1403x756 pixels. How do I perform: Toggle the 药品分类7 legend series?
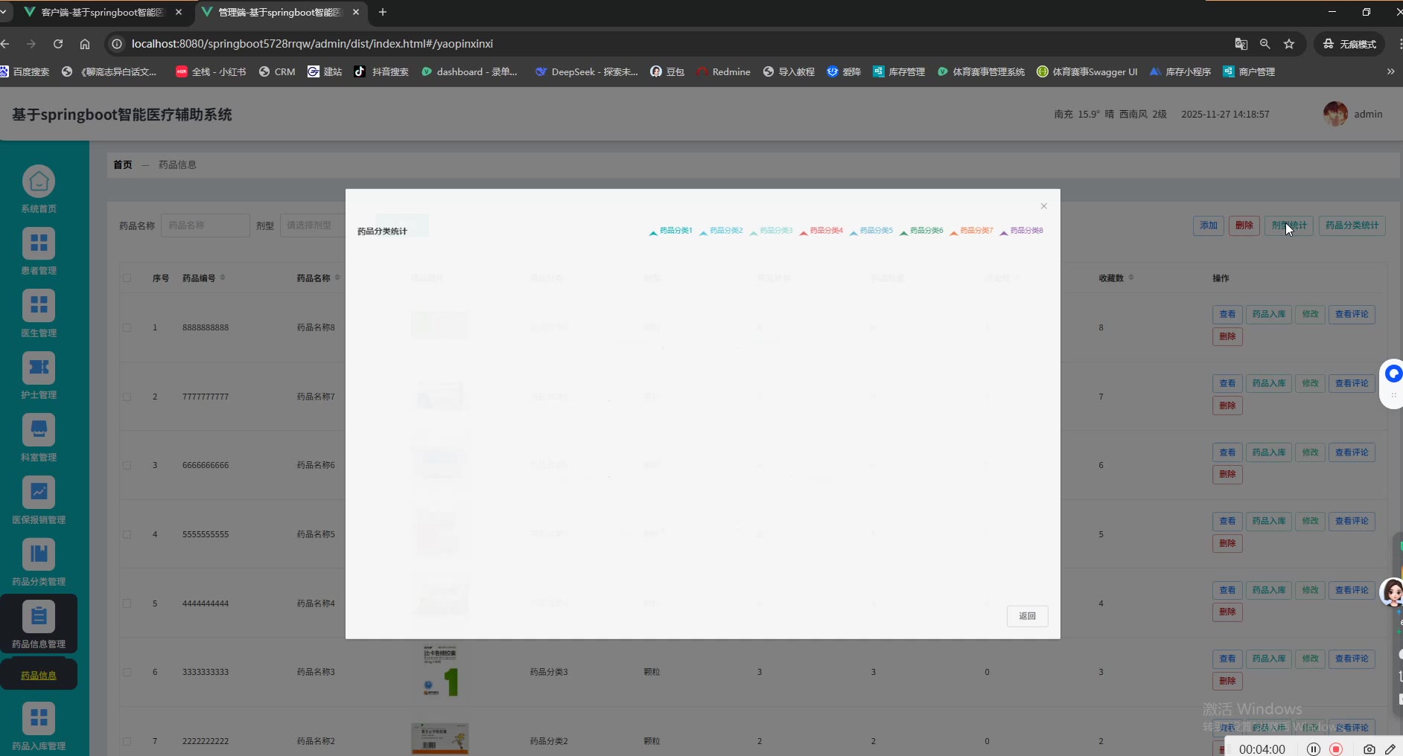pos(971,231)
